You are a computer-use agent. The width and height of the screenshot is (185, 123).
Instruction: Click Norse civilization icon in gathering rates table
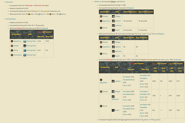pos(101,106)
